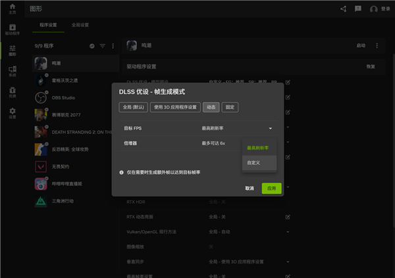
Task: Open the 主页 home icon in sidebar
Action: (12, 9)
